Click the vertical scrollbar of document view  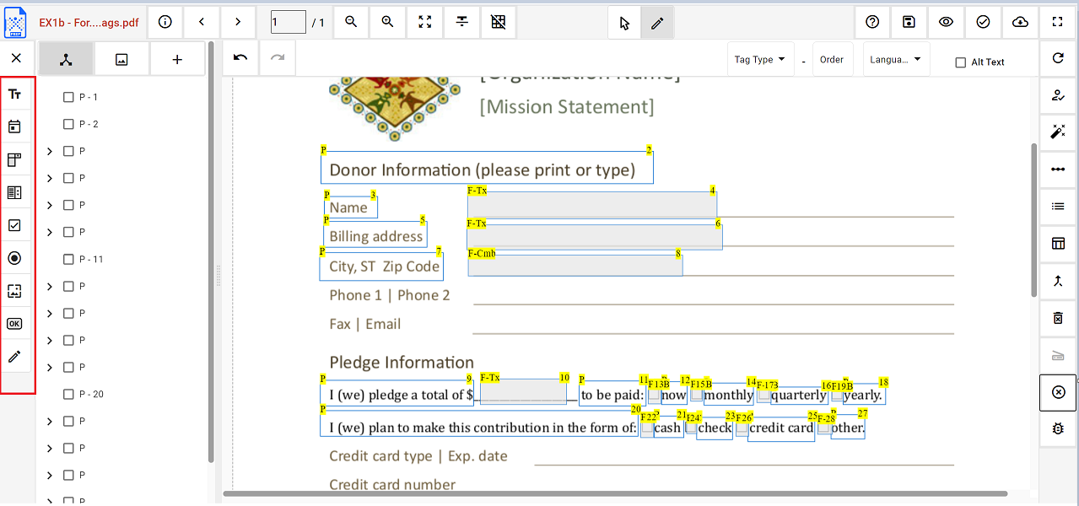[1034, 219]
